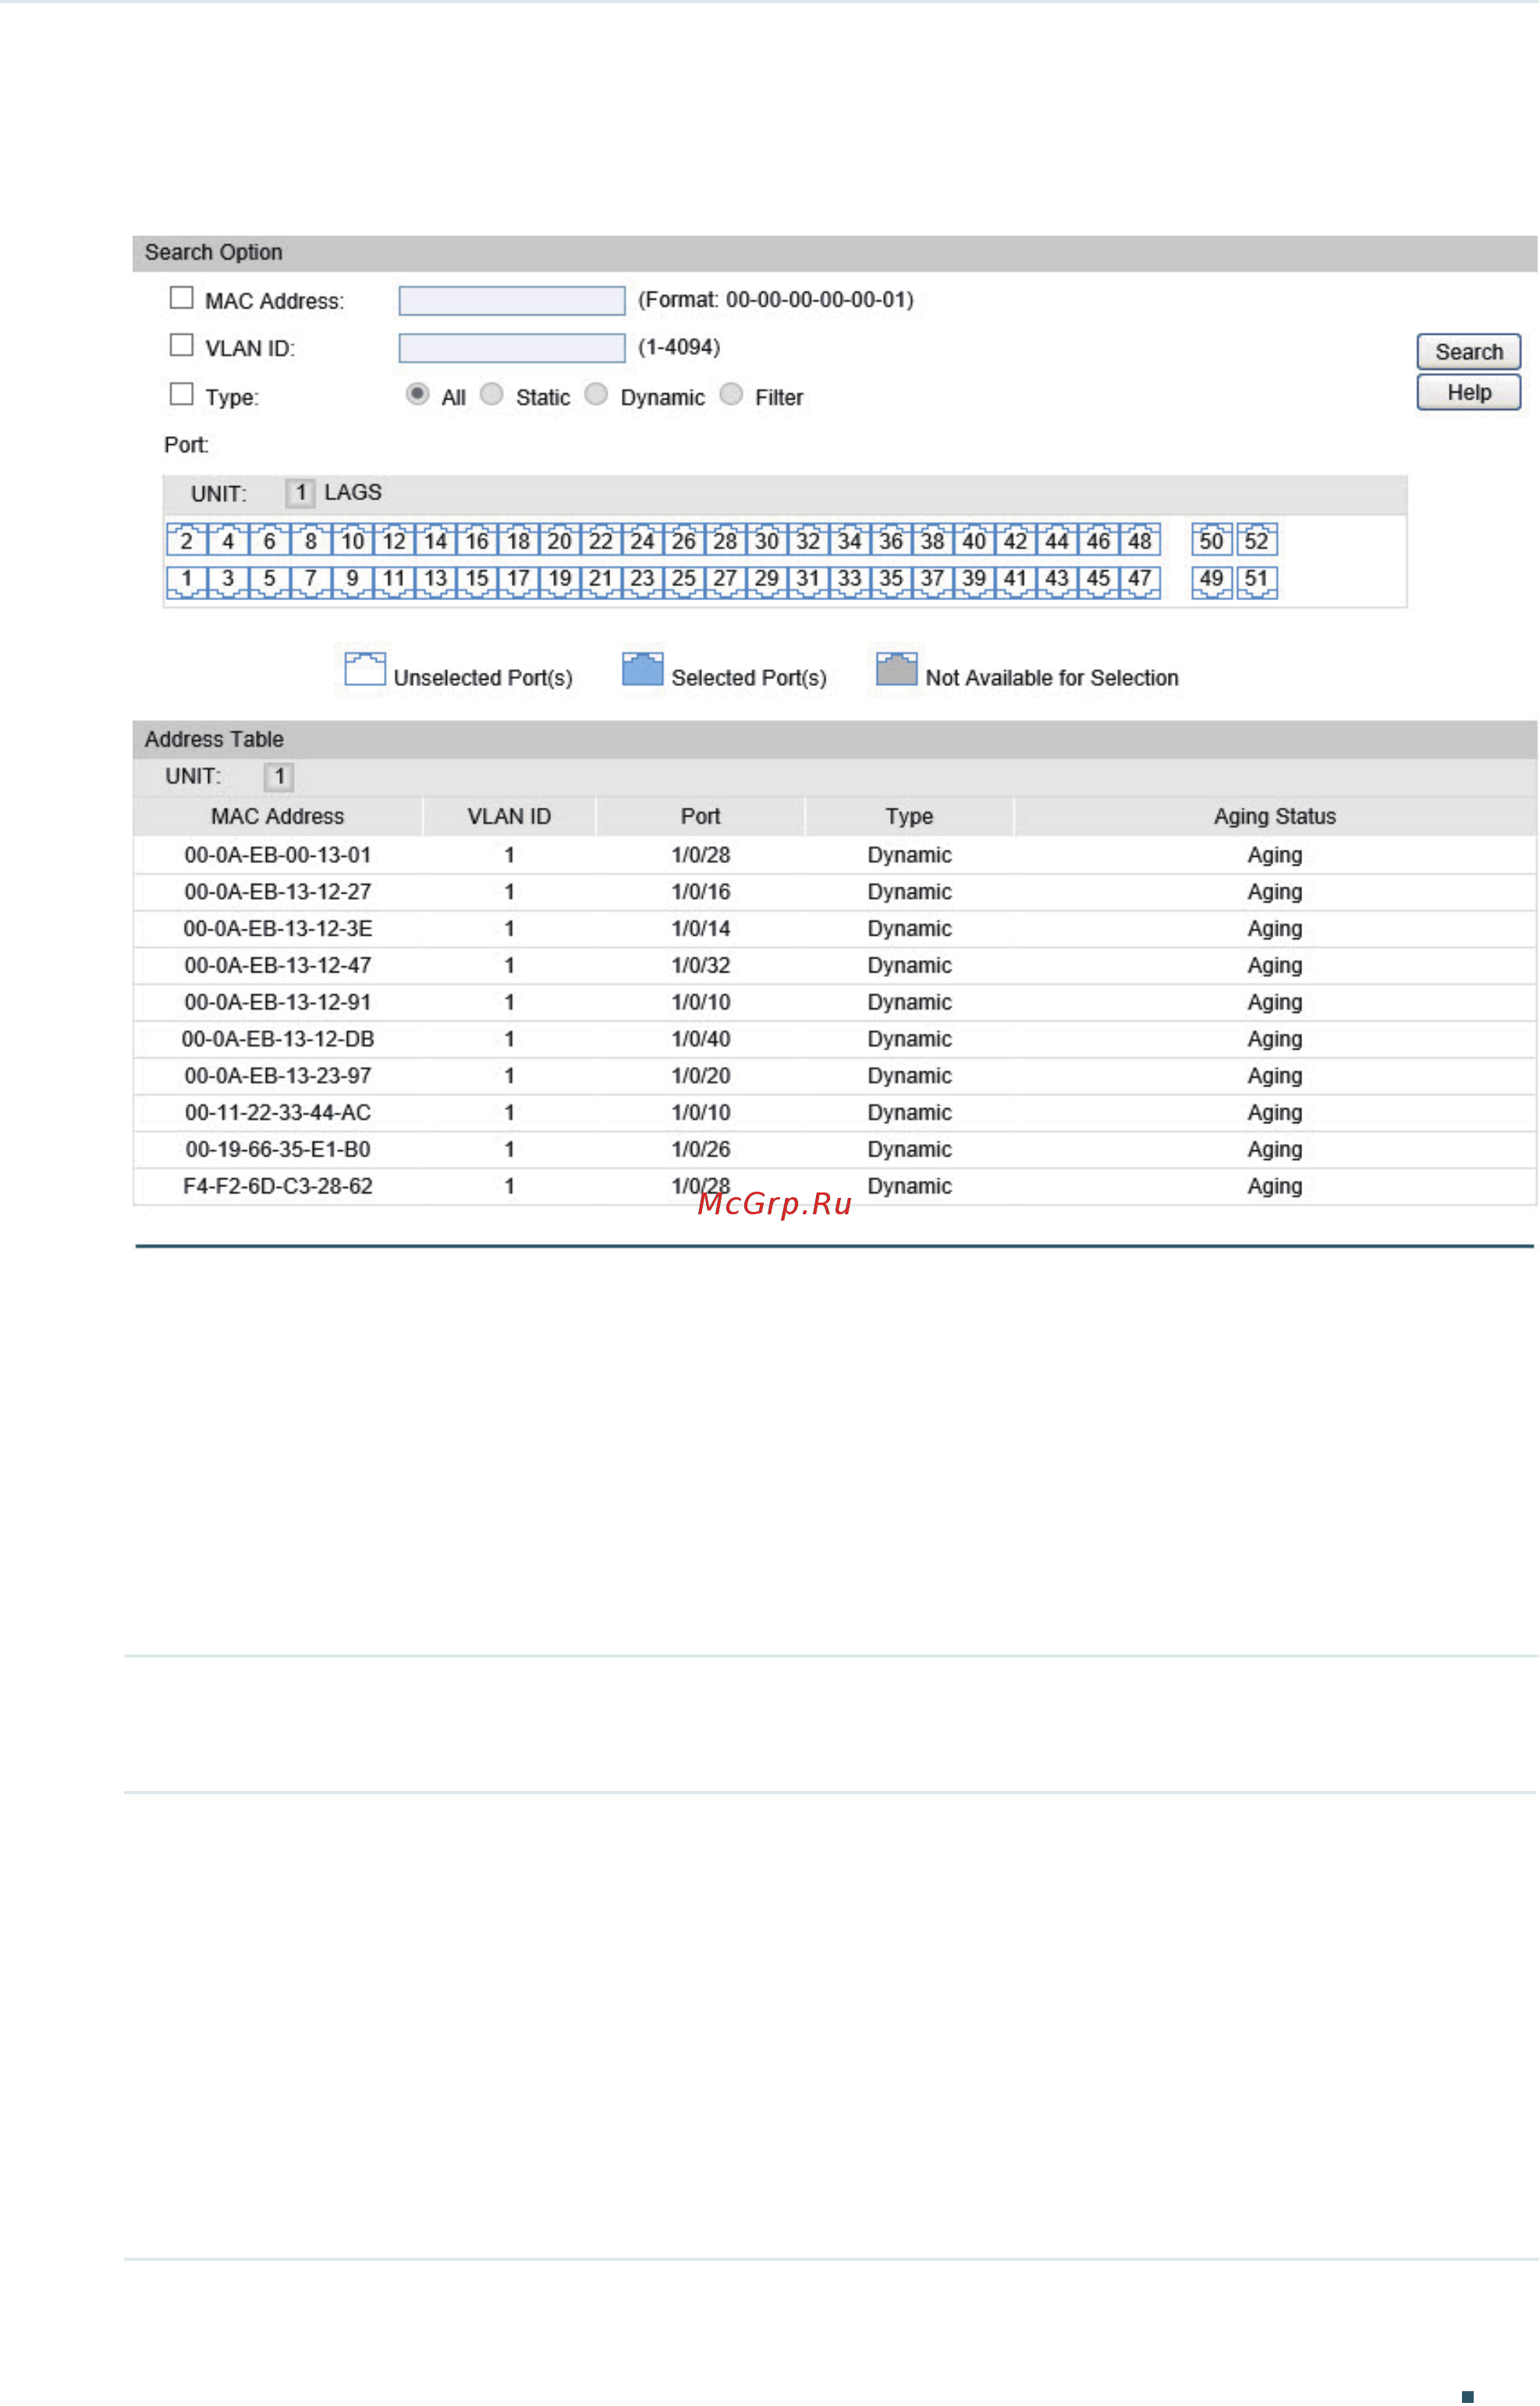Select row 00-0A-EB-13-12-27

coord(835,892)
